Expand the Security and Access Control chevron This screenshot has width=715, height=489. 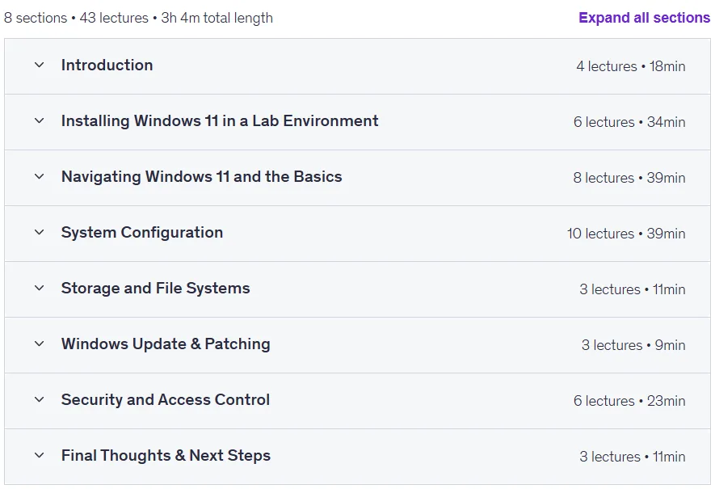click(40, 399)
